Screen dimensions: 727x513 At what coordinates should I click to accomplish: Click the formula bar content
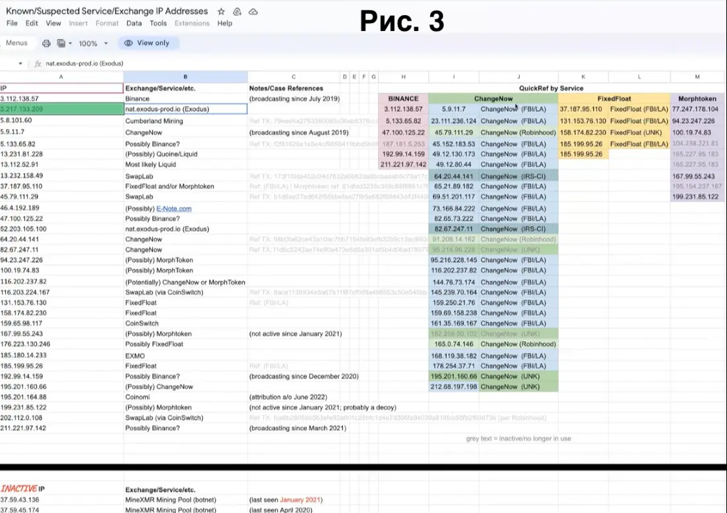[84, 63]
